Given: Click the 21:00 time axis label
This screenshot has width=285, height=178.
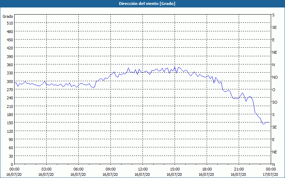Looking at the screenshot, I should pyautogui.click(x=239, y=169).
